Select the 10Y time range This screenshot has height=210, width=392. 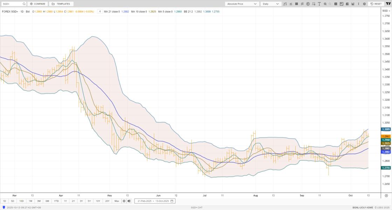pos(98,201)
